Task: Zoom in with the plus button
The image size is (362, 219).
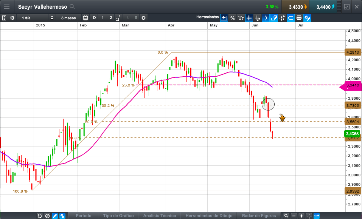Action: pyautogui.click(x=301, y=216)
